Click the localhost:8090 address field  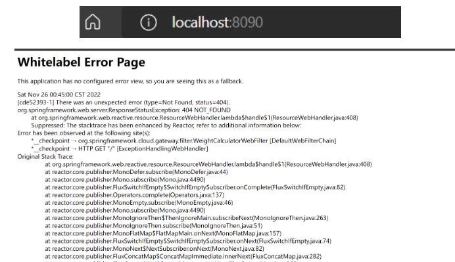coord(261,22)
